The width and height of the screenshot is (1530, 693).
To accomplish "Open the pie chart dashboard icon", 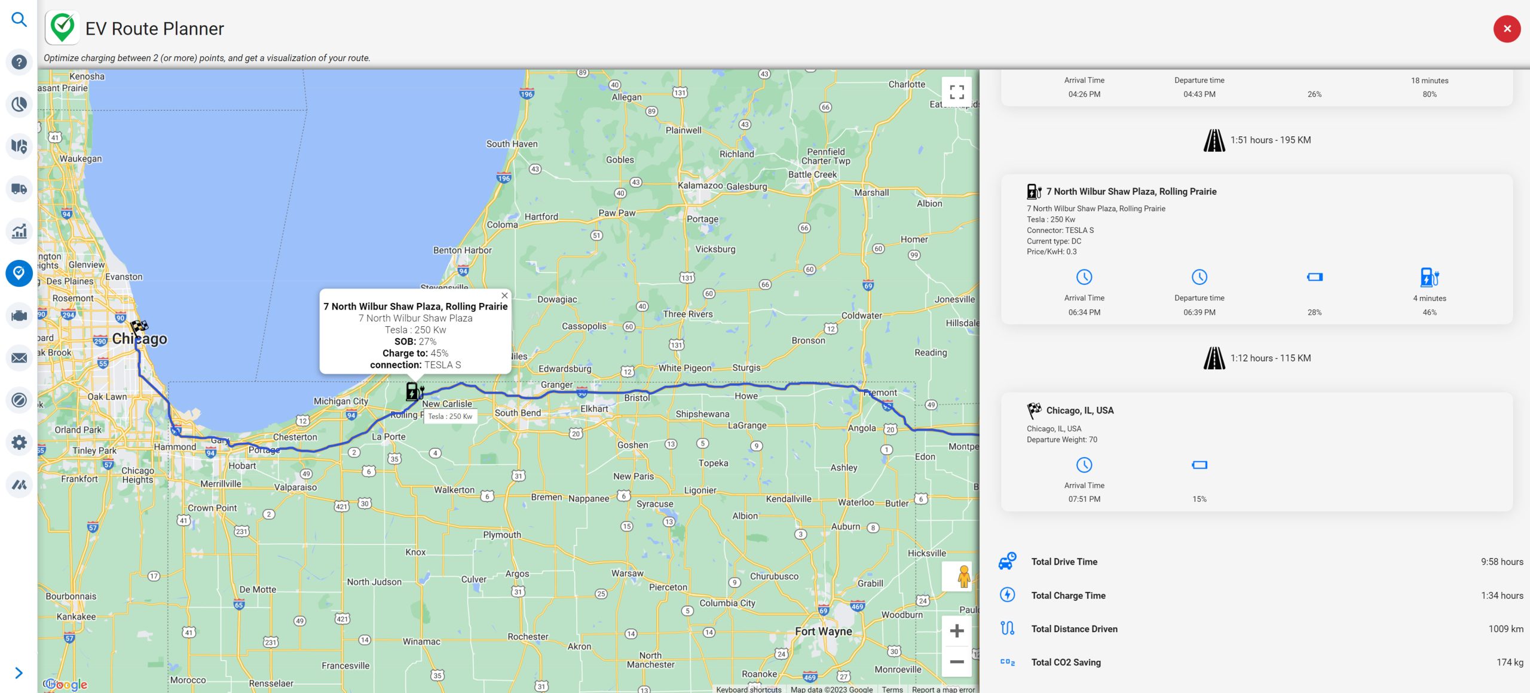I will [19, 104].
